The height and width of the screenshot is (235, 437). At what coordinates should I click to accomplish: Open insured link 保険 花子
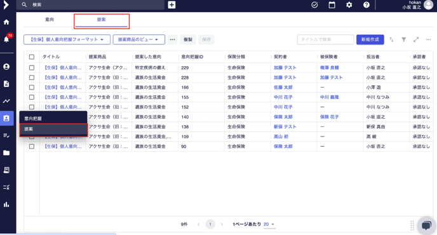pyautogui.click(x=330, y=117)
